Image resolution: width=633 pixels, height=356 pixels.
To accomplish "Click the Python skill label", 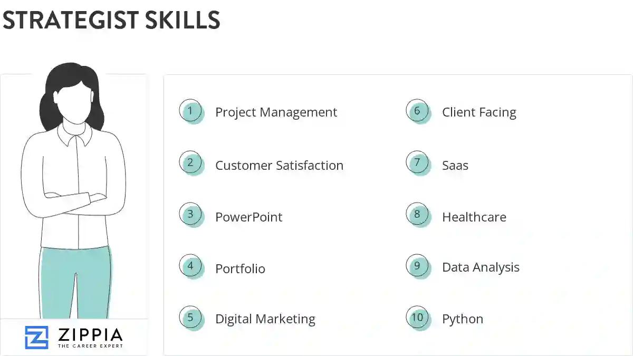I will click(x=462, y=319).
